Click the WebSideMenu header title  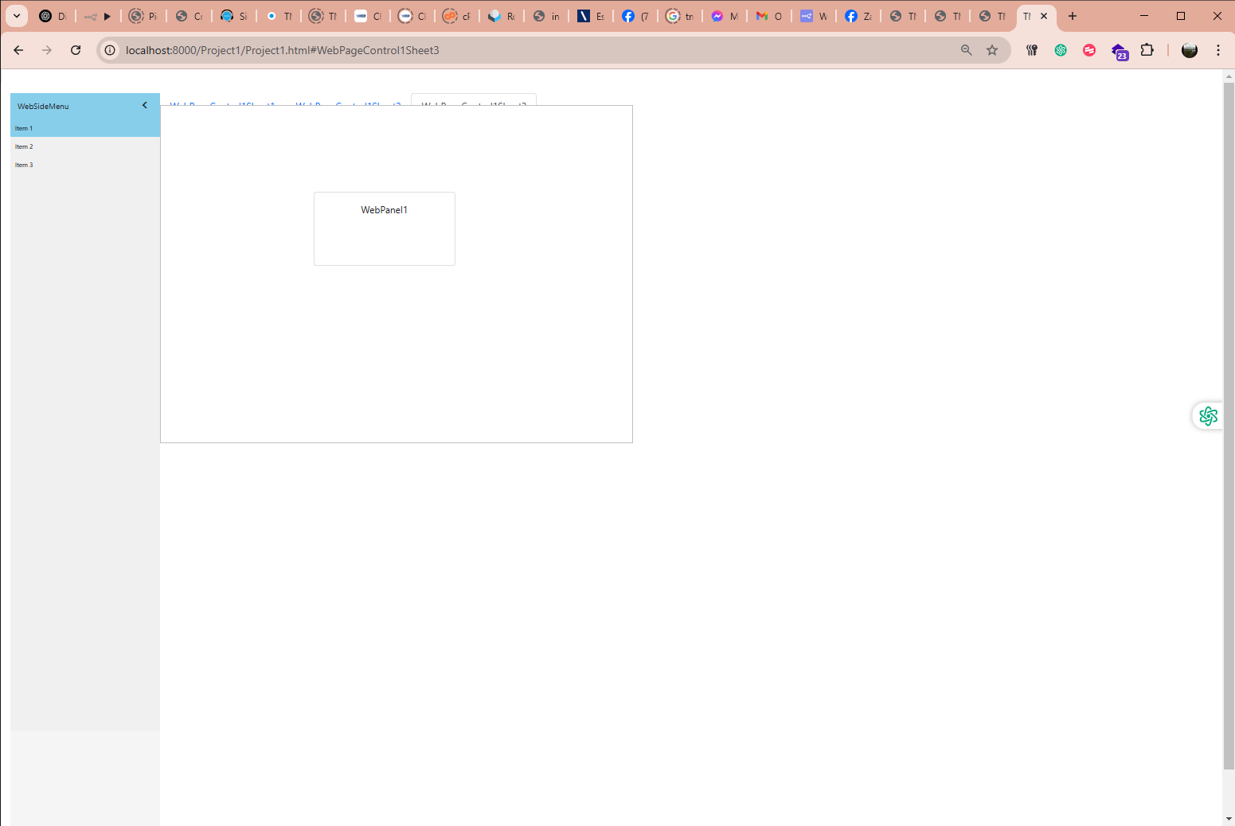[x=43, y=106]
